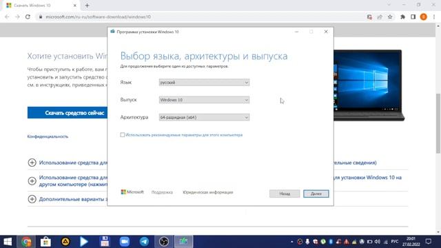Click the volume speaker tray icon
The image size is (441, 248).
coord(378,242)
